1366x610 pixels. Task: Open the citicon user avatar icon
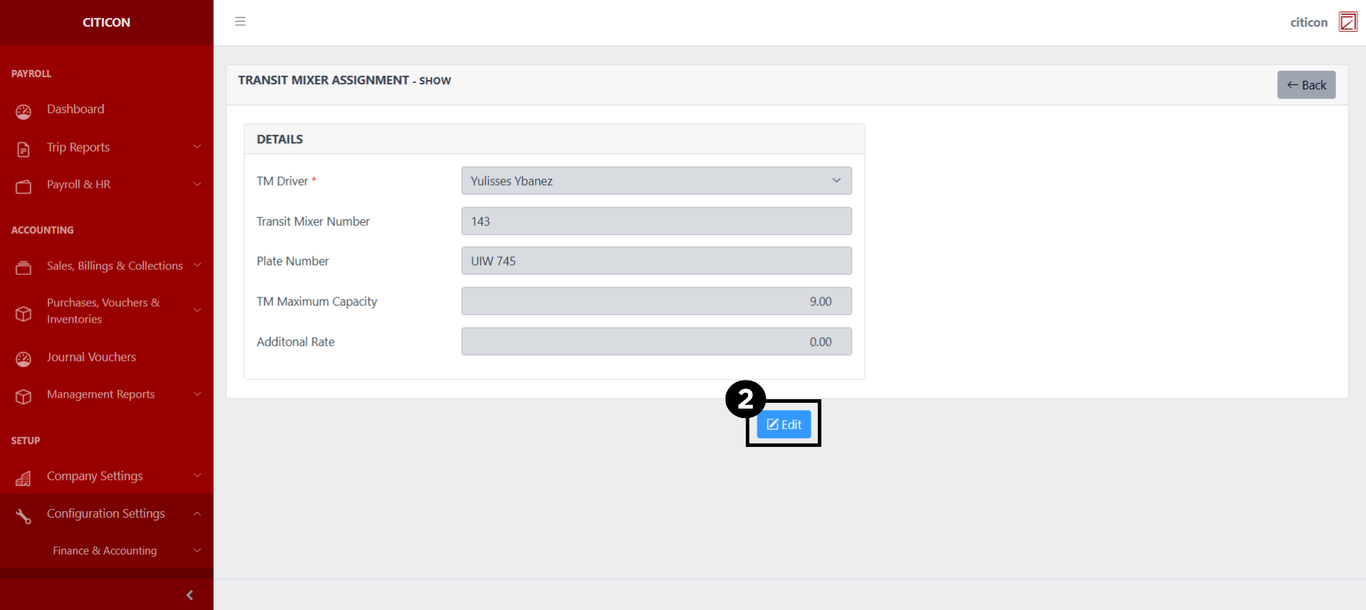1348,22
